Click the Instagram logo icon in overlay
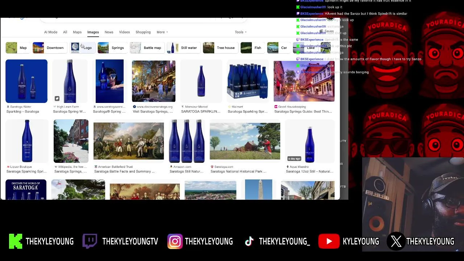Viewport: 464px width, 261px height. click(175, 241)
